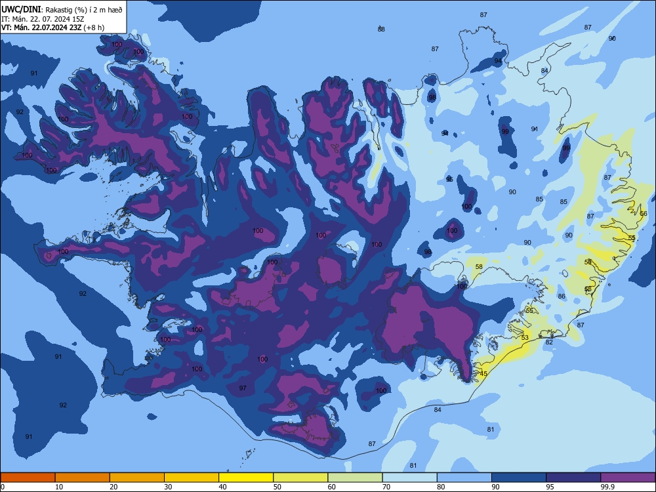
Task: Click the bright yellow 40–50 legend swatch
Action: 246,478
